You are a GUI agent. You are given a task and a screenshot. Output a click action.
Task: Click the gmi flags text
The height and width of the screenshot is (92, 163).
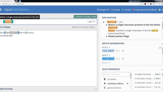point(90,21)
